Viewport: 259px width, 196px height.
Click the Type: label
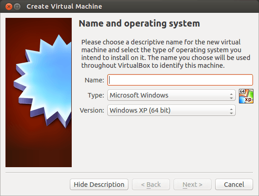96,95
